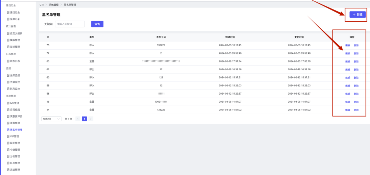
Task: Click 删除 for row ID 14
Action: [356, 110]
